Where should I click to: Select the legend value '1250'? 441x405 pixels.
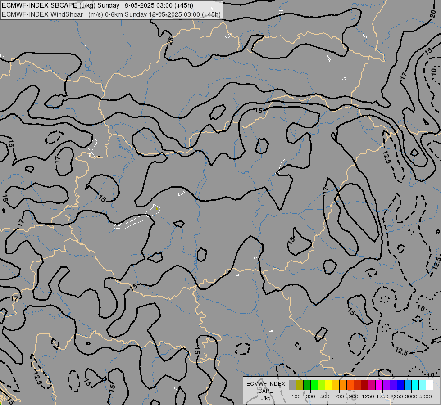coord(368,396)
